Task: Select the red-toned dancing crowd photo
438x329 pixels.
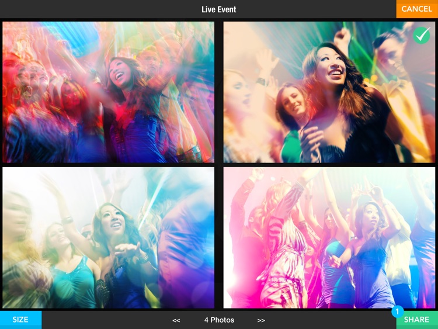Action: 109,92
